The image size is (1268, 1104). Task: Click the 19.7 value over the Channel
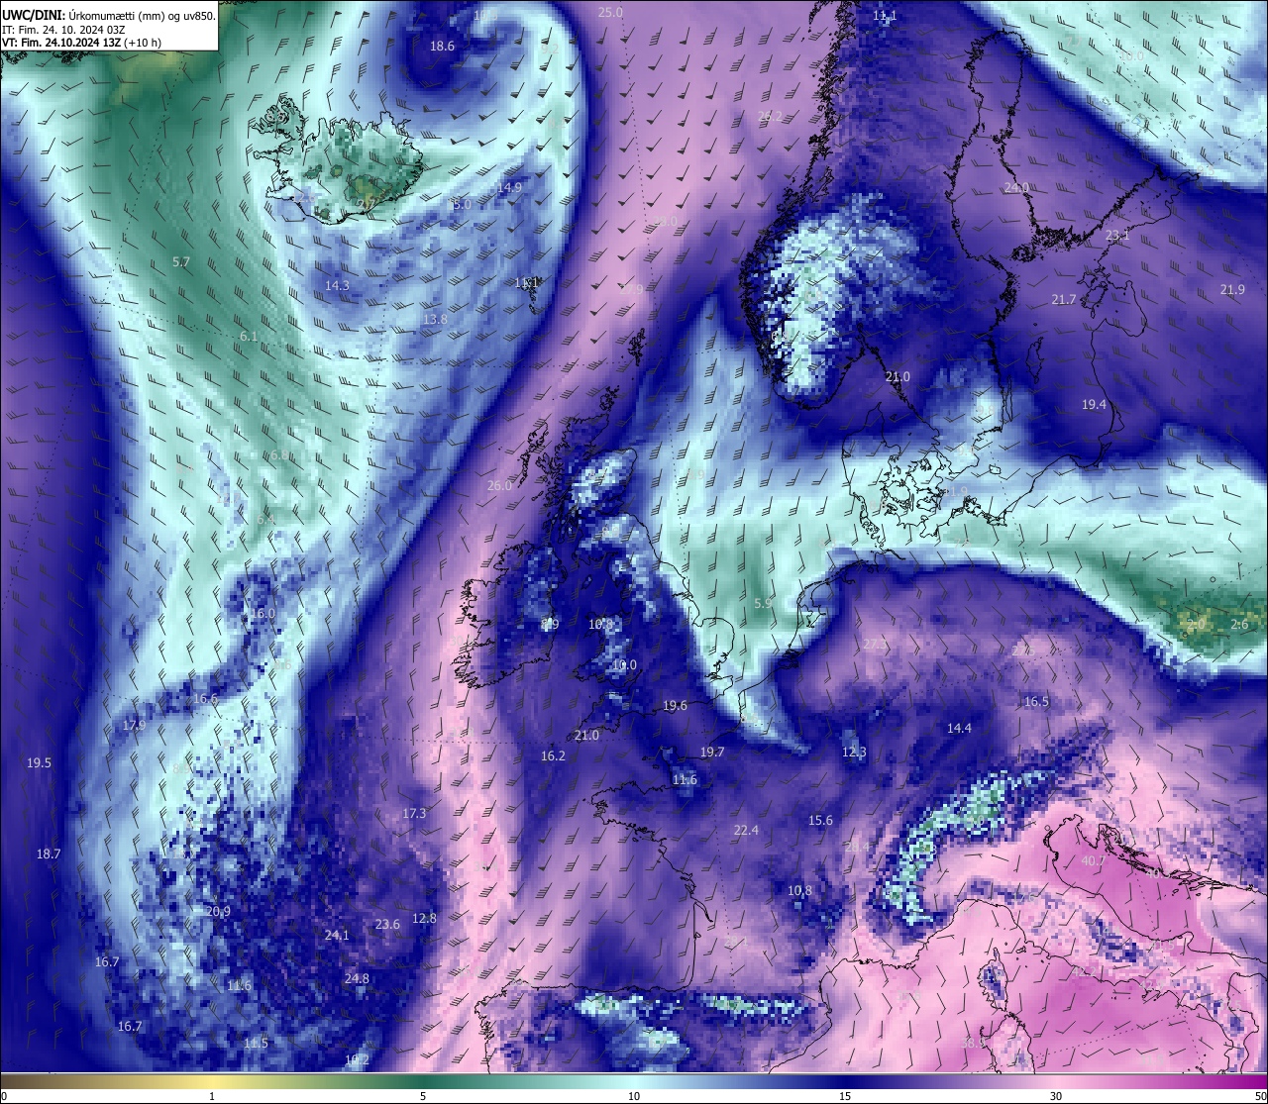coord(712,752)
